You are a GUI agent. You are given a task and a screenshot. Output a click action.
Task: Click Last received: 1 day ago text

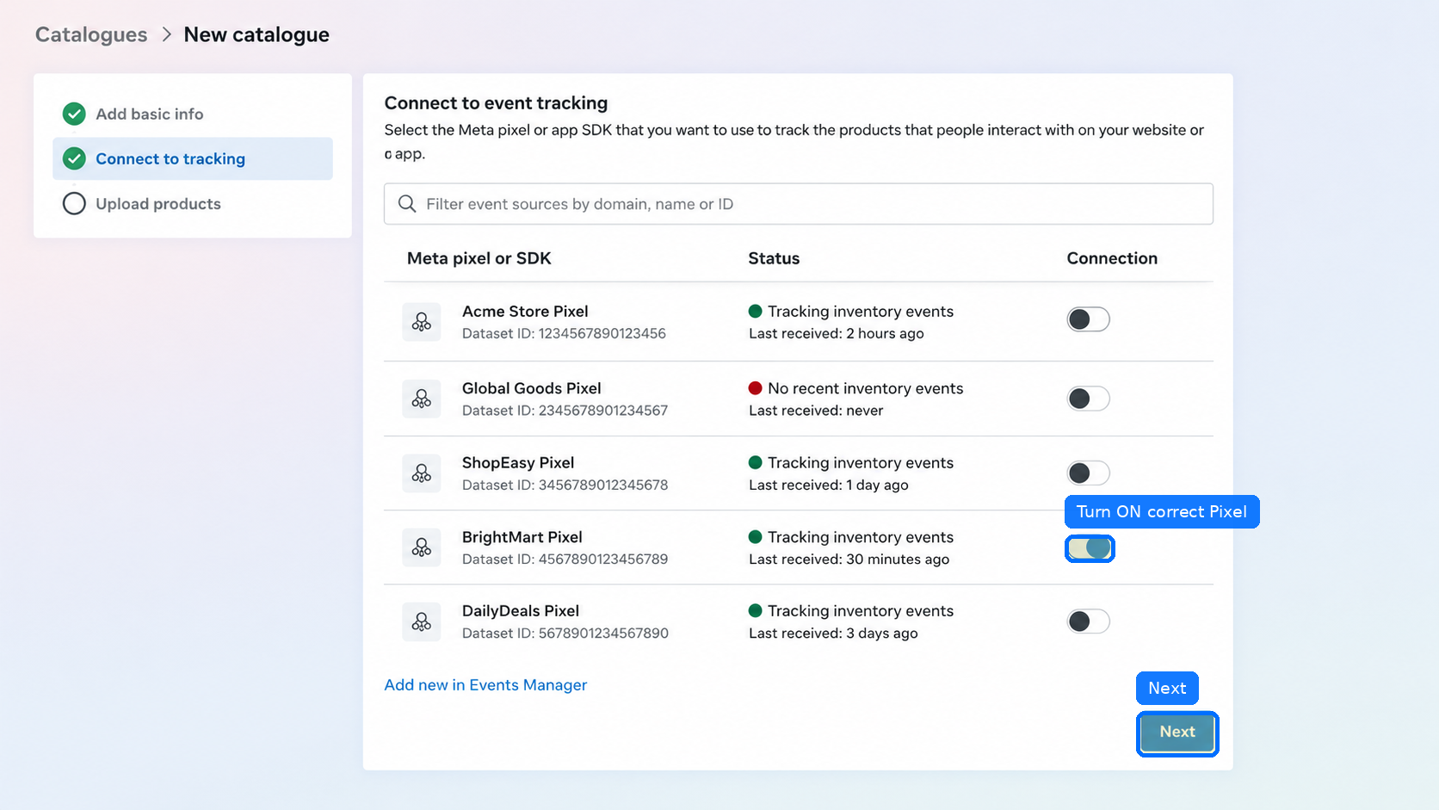(829, 485)
